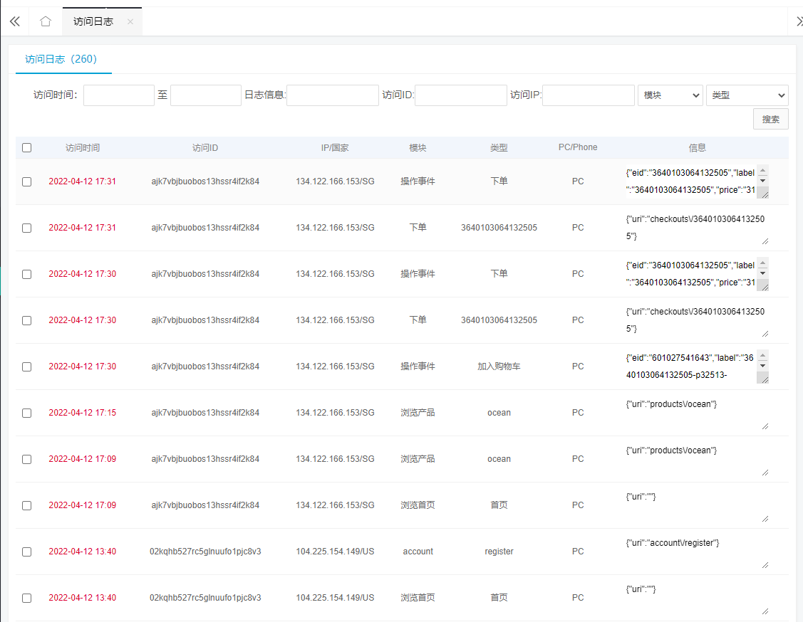Check the 17:09 ocean row

pos(26,459)
